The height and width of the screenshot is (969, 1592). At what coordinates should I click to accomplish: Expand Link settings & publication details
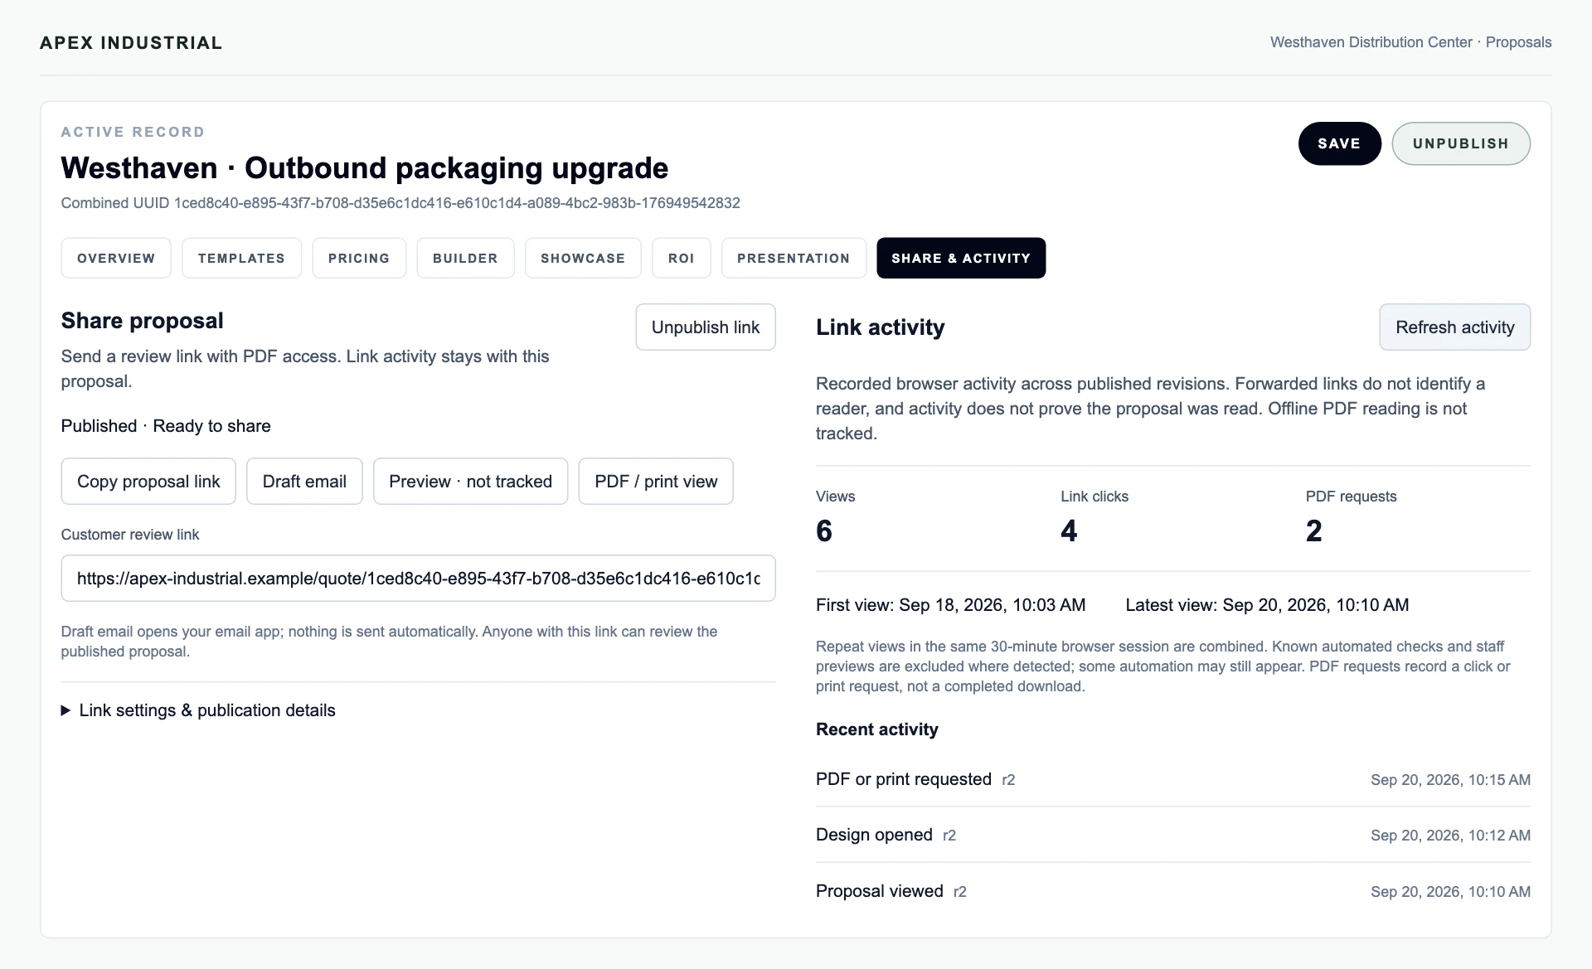click(198, 710)
